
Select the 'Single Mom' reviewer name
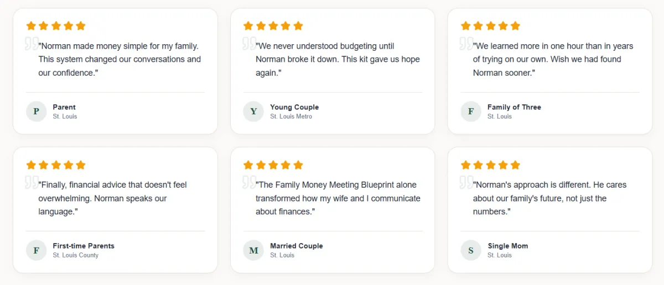click(x=507, y=246)
